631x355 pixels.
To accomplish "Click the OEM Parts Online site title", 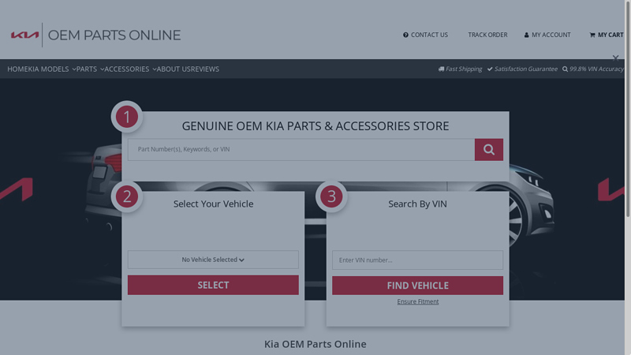I will point(114,35).
